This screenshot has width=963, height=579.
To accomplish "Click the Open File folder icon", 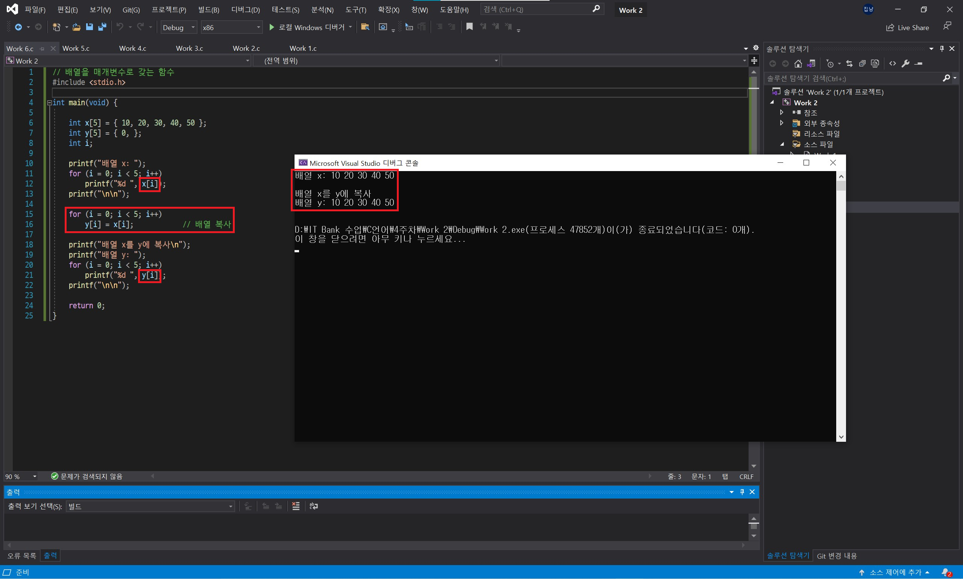I will tap(76, 27).
